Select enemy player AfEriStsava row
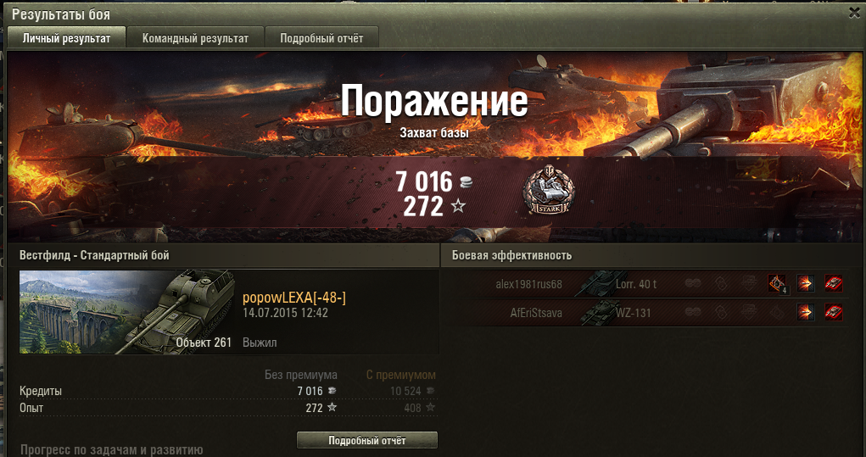Image resolution: width=866 pixels, height=457 pixels. (653, 312)
